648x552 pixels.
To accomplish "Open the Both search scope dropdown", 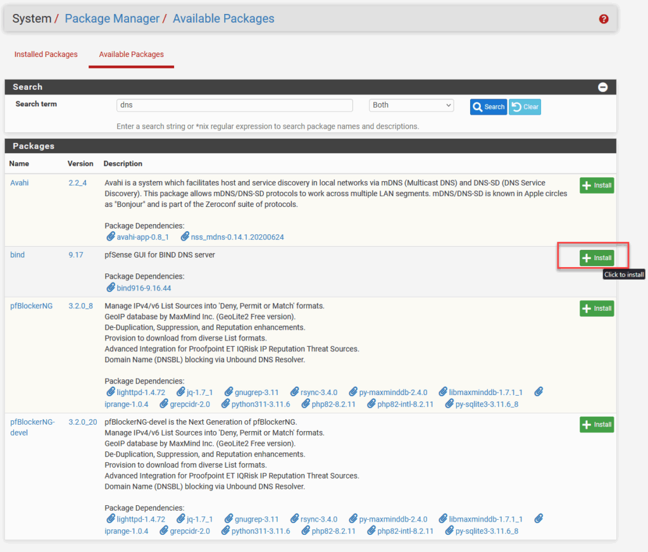I will [x=411, y=105].
